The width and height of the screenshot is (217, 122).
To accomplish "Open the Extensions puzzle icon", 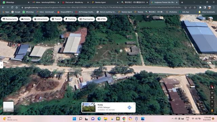I will tap(200, 7).
